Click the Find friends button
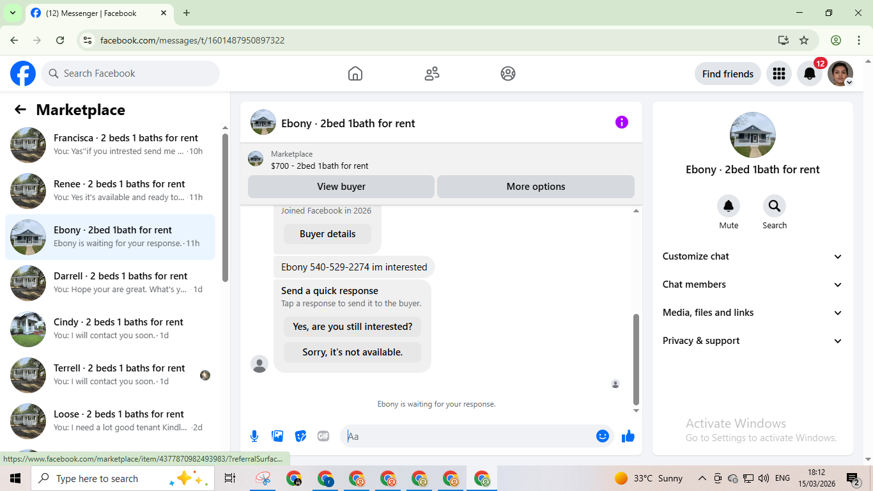Viewport: 873px width, 491px height. 727,74
